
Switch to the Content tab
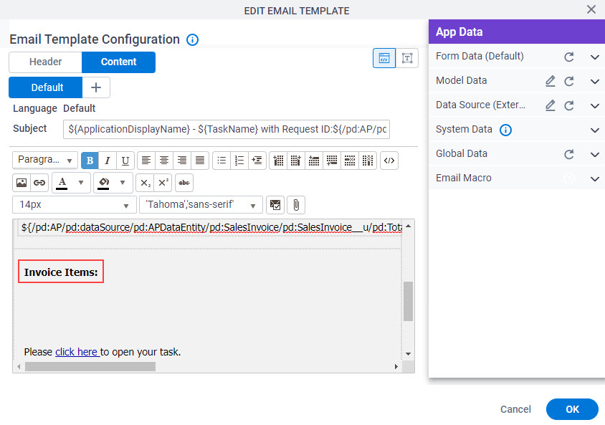(x=118, y=62)
